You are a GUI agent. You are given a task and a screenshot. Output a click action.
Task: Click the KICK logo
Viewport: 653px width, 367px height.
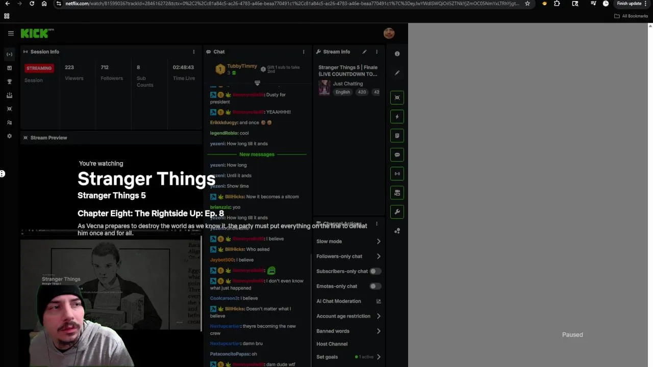coord(37,34)
